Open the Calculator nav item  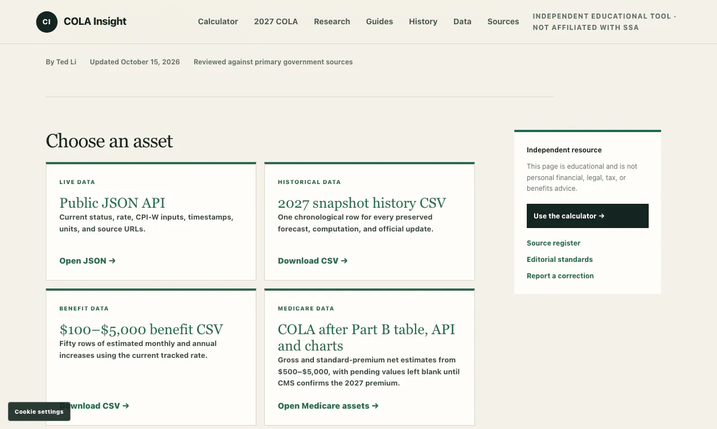(218, 21)
